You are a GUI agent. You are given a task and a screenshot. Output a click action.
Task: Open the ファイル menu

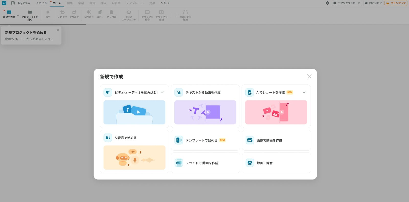point(41,3)
